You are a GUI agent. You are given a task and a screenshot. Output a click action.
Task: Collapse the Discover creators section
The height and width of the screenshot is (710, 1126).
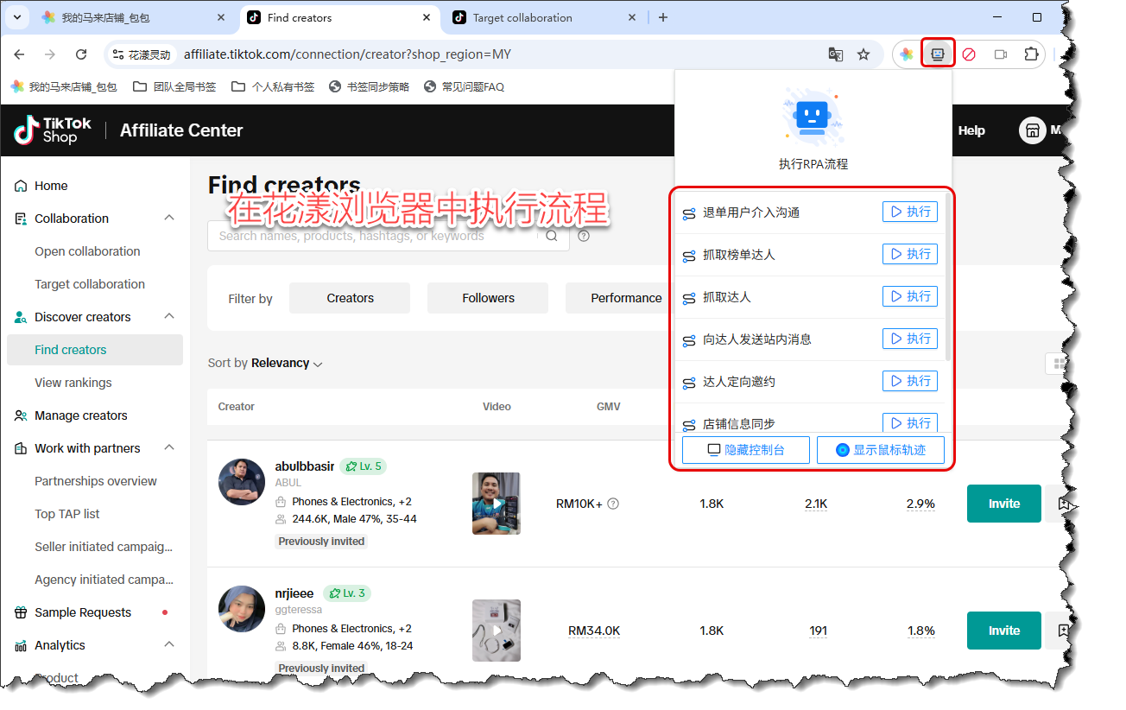[169, 317]
